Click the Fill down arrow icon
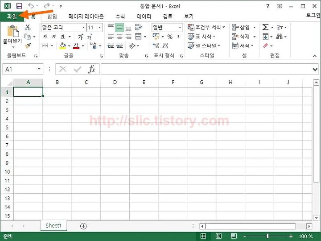 pos(265,37)
